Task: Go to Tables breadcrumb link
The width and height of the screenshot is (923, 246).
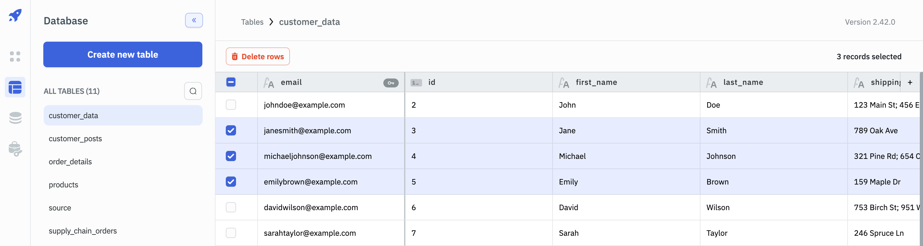Action: pyautogui.click(x=252, y=22)
